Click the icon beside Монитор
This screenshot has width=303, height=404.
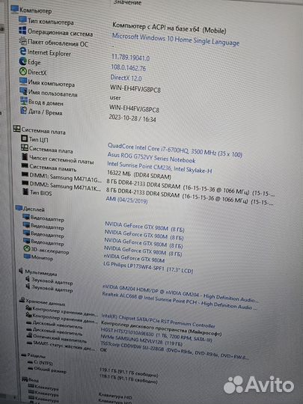[28, 256]
